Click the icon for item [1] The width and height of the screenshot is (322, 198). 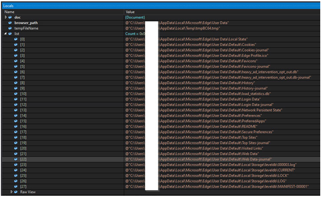(16, 45)
